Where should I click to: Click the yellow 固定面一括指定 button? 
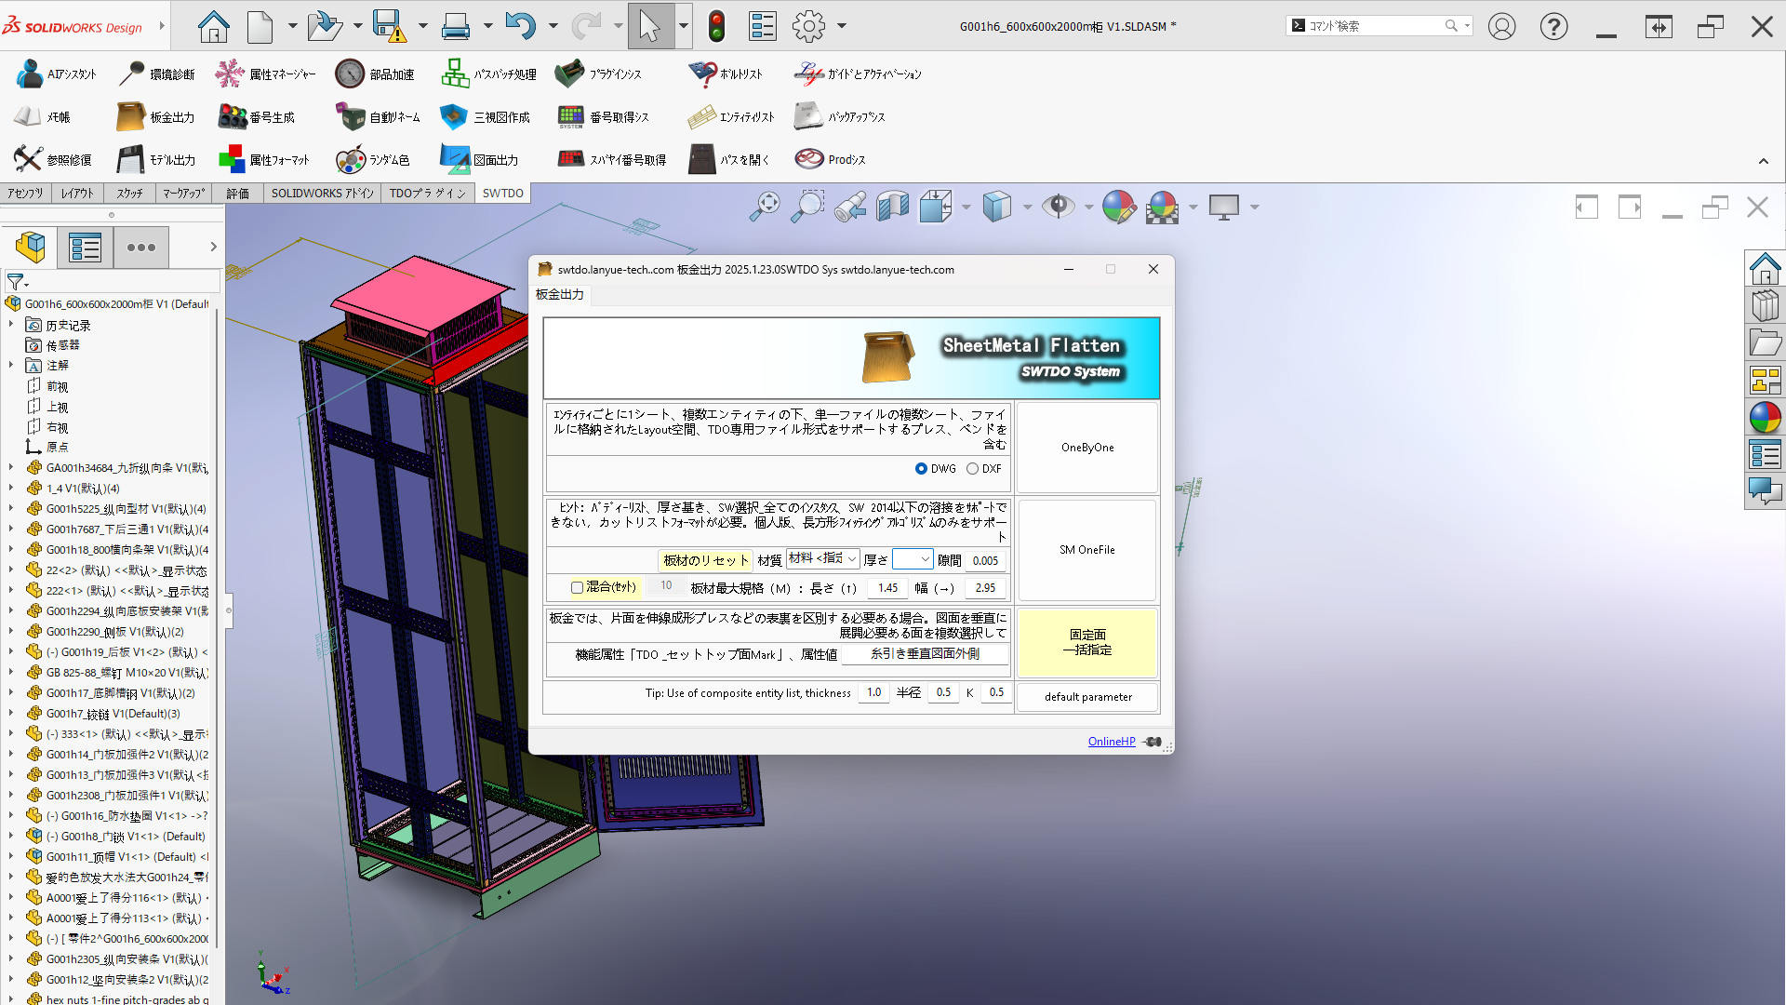pos(1086,642)
